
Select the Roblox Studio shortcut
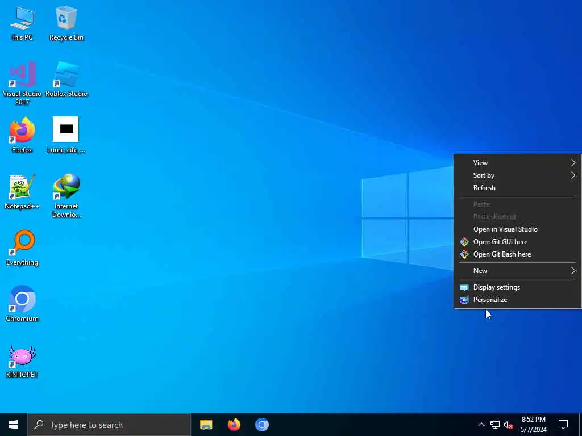66,79
